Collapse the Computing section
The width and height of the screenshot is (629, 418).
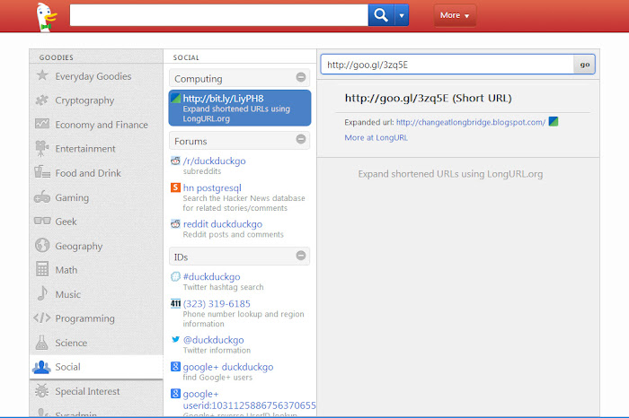coord(301,77)
